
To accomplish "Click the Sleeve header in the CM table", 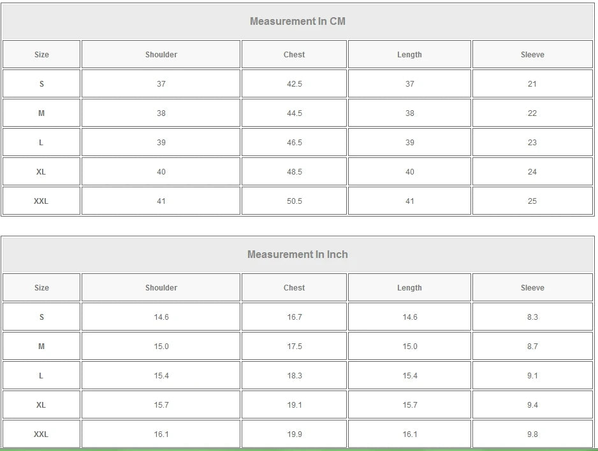I will [x=532, y=55].
